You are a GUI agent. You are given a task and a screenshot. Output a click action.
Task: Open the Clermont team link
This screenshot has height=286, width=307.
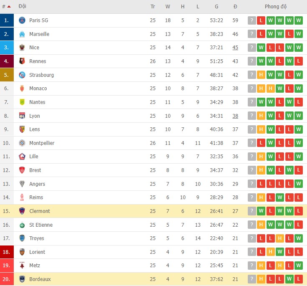pyautogui.click(x=40, y=211)
